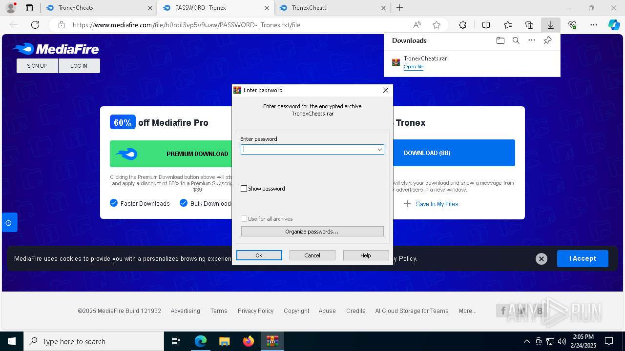Expand the More... footer menu
The height and width of the screenshot is (351, 625).
pyautogui.click(x=468, y=311)
